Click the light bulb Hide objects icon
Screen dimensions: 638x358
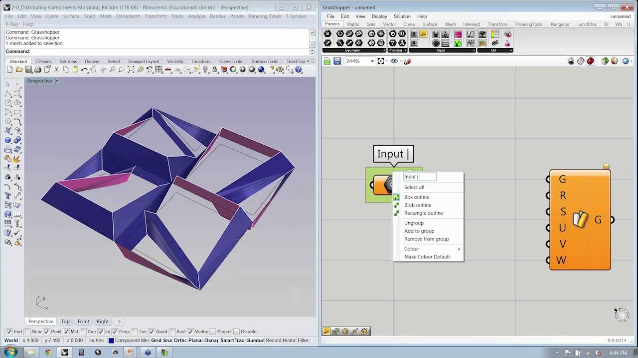205,70
